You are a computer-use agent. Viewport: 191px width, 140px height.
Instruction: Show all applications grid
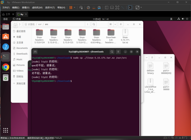(6, 130)
